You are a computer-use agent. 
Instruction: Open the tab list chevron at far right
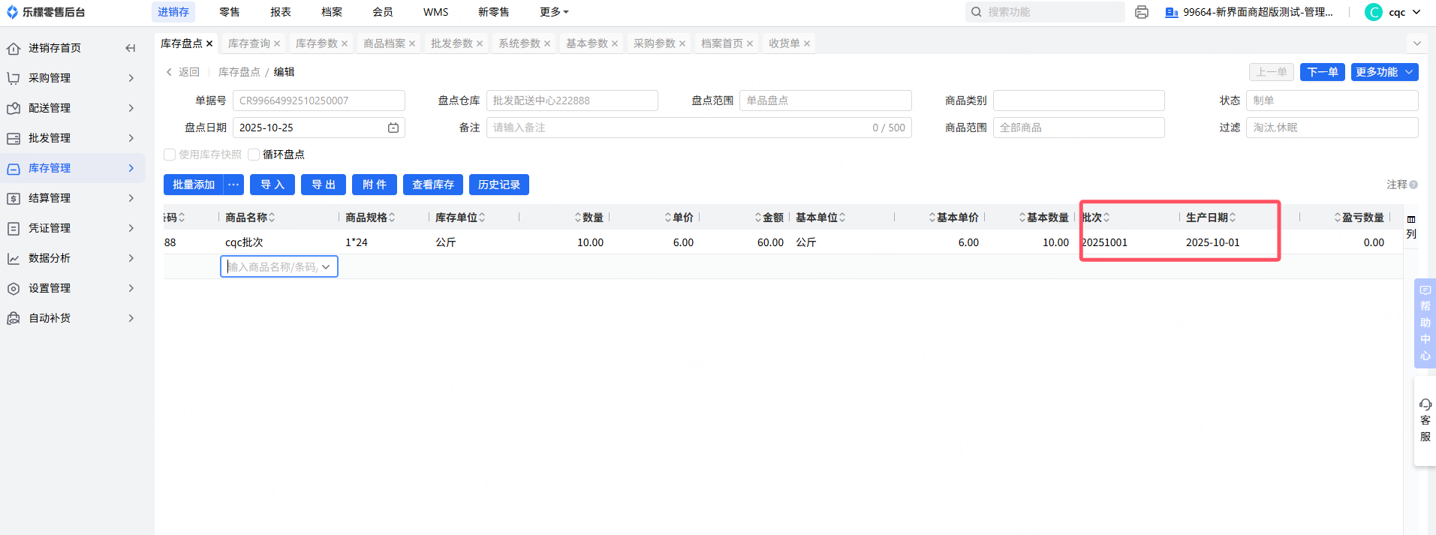click(1417, 44)
